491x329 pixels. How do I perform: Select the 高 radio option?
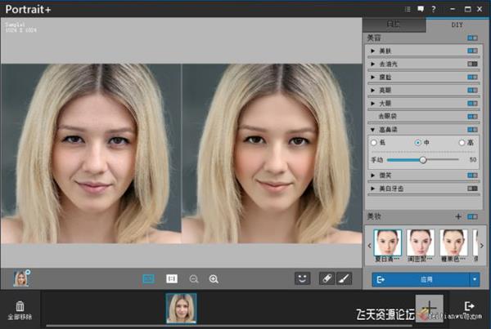462,143
